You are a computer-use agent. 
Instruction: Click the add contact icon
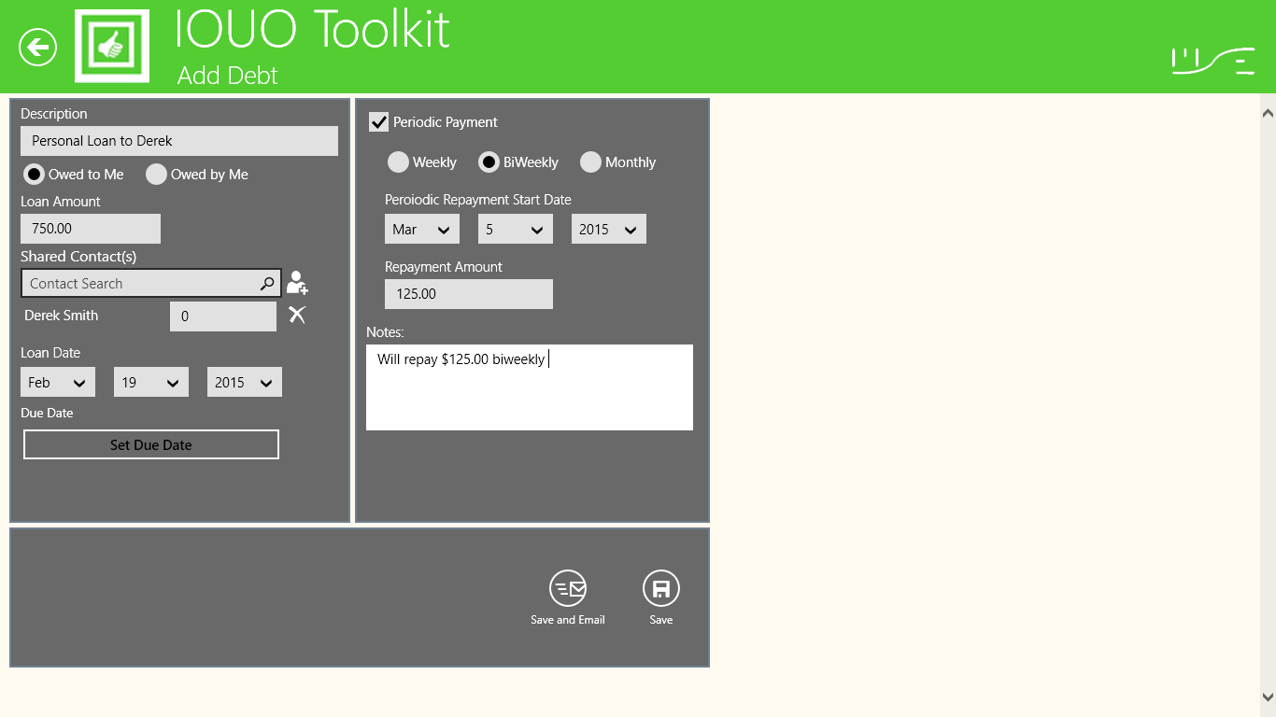[297, 283]
